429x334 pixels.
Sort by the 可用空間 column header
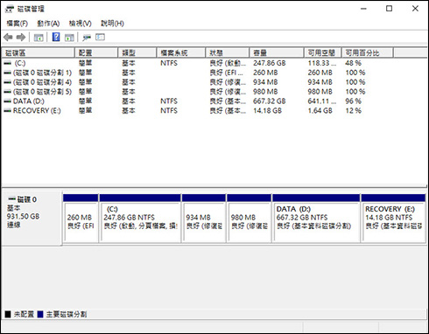pos(323,52)
